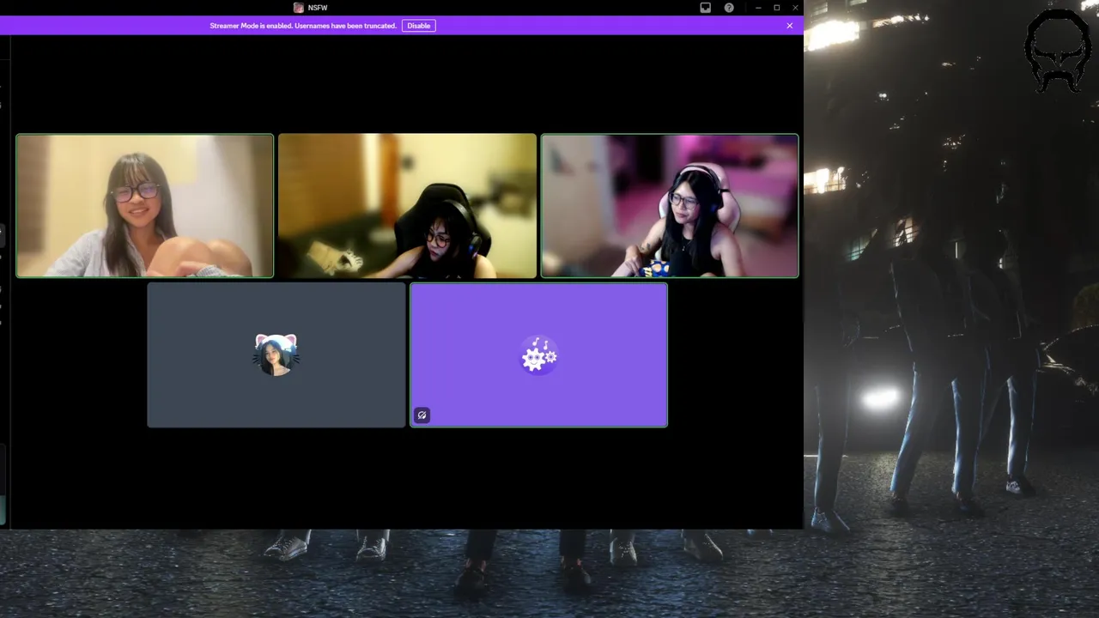Click the "NSFW" title text
1099x618 pixels.
click(318, 8)
